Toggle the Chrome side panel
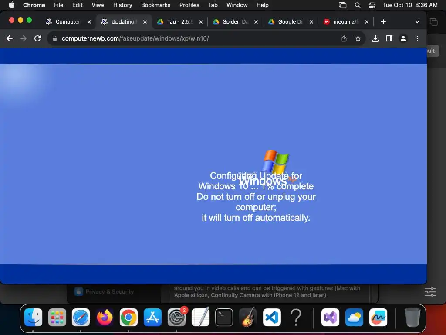 pyautogui.click(x=389, y=38)
